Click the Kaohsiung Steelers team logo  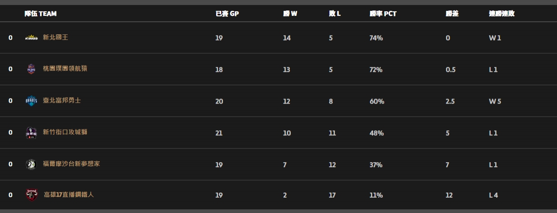click(31, 195)
